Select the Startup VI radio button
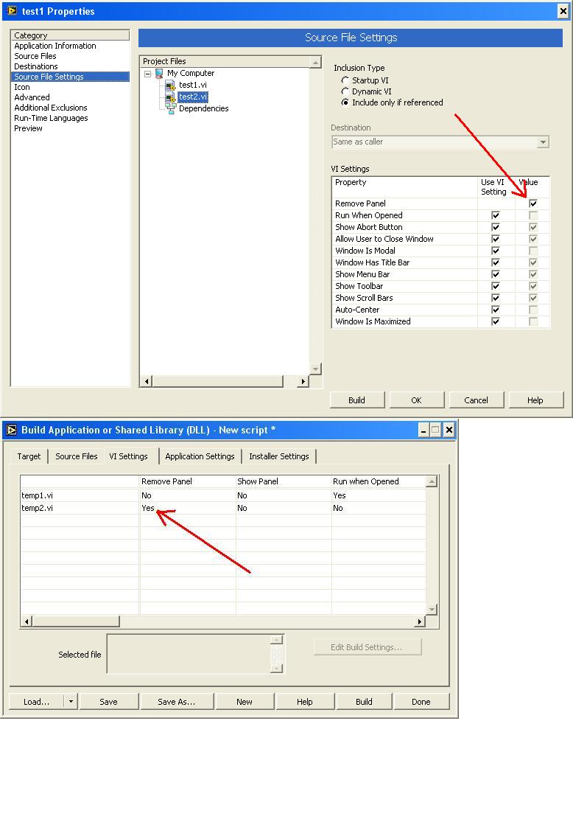 345,80
